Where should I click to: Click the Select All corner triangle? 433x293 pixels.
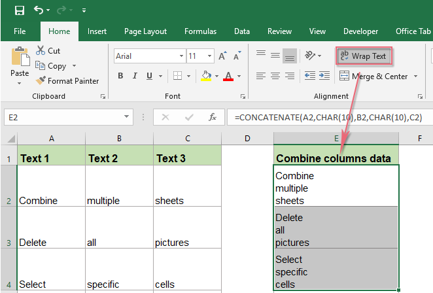(x=11, y=139)
